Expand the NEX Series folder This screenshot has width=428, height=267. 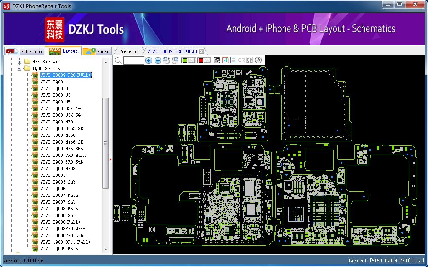(x=19, y=62)
